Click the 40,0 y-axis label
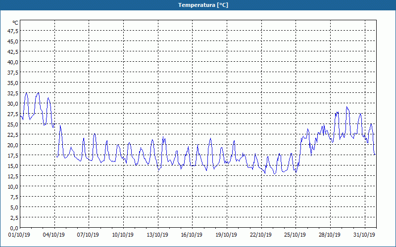This screenshot has width=396, height=247. click(13, 62)
